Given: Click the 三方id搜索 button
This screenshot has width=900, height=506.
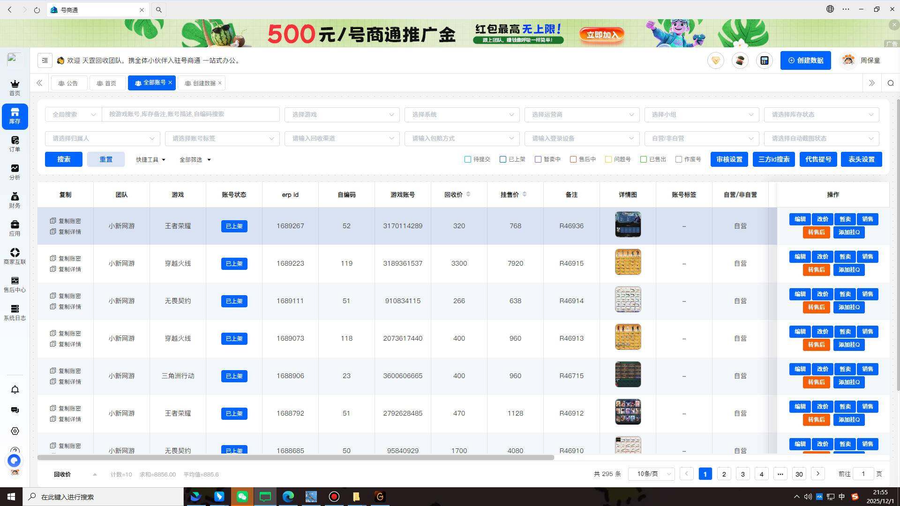Looking at the screenshot, I should click(x=773, y=159).
